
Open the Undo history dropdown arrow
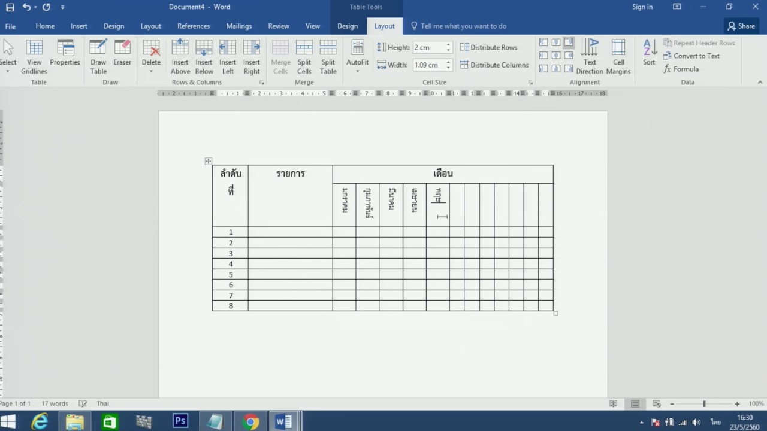pos(35,7)
